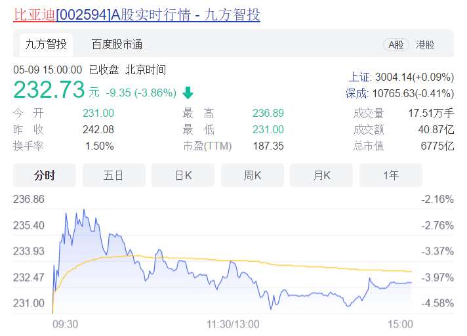Show the 分时 intraday chart

pyautogui.click(x=45, y=175)
